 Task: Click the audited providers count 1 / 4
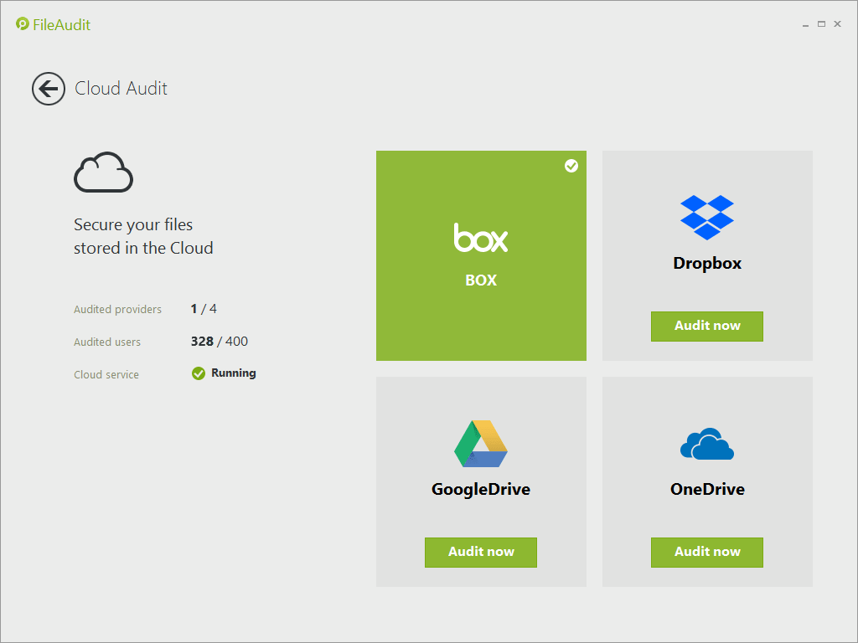(204, 309)
